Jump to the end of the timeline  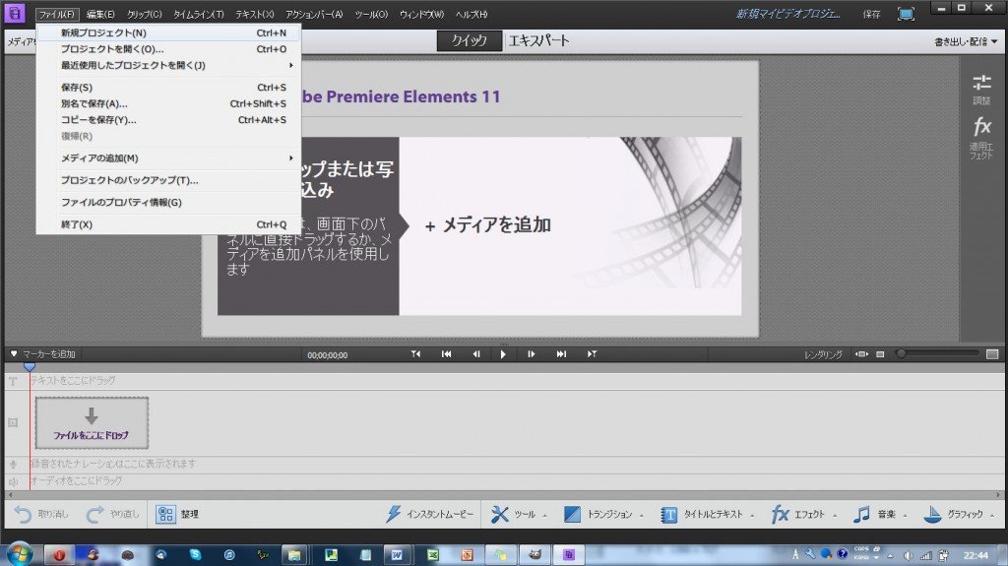(561, 353)
